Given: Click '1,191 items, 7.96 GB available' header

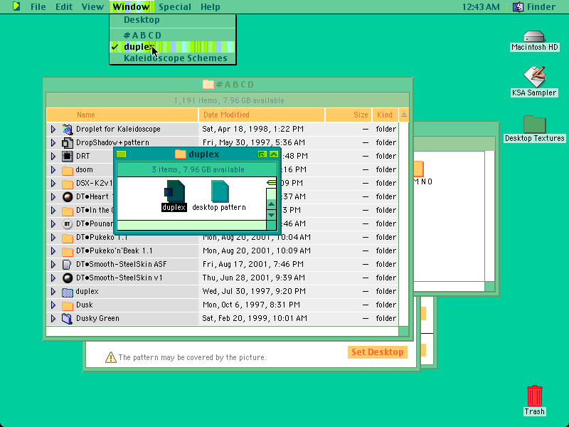Looking at the screenshot, I should [x=229, y=100].
